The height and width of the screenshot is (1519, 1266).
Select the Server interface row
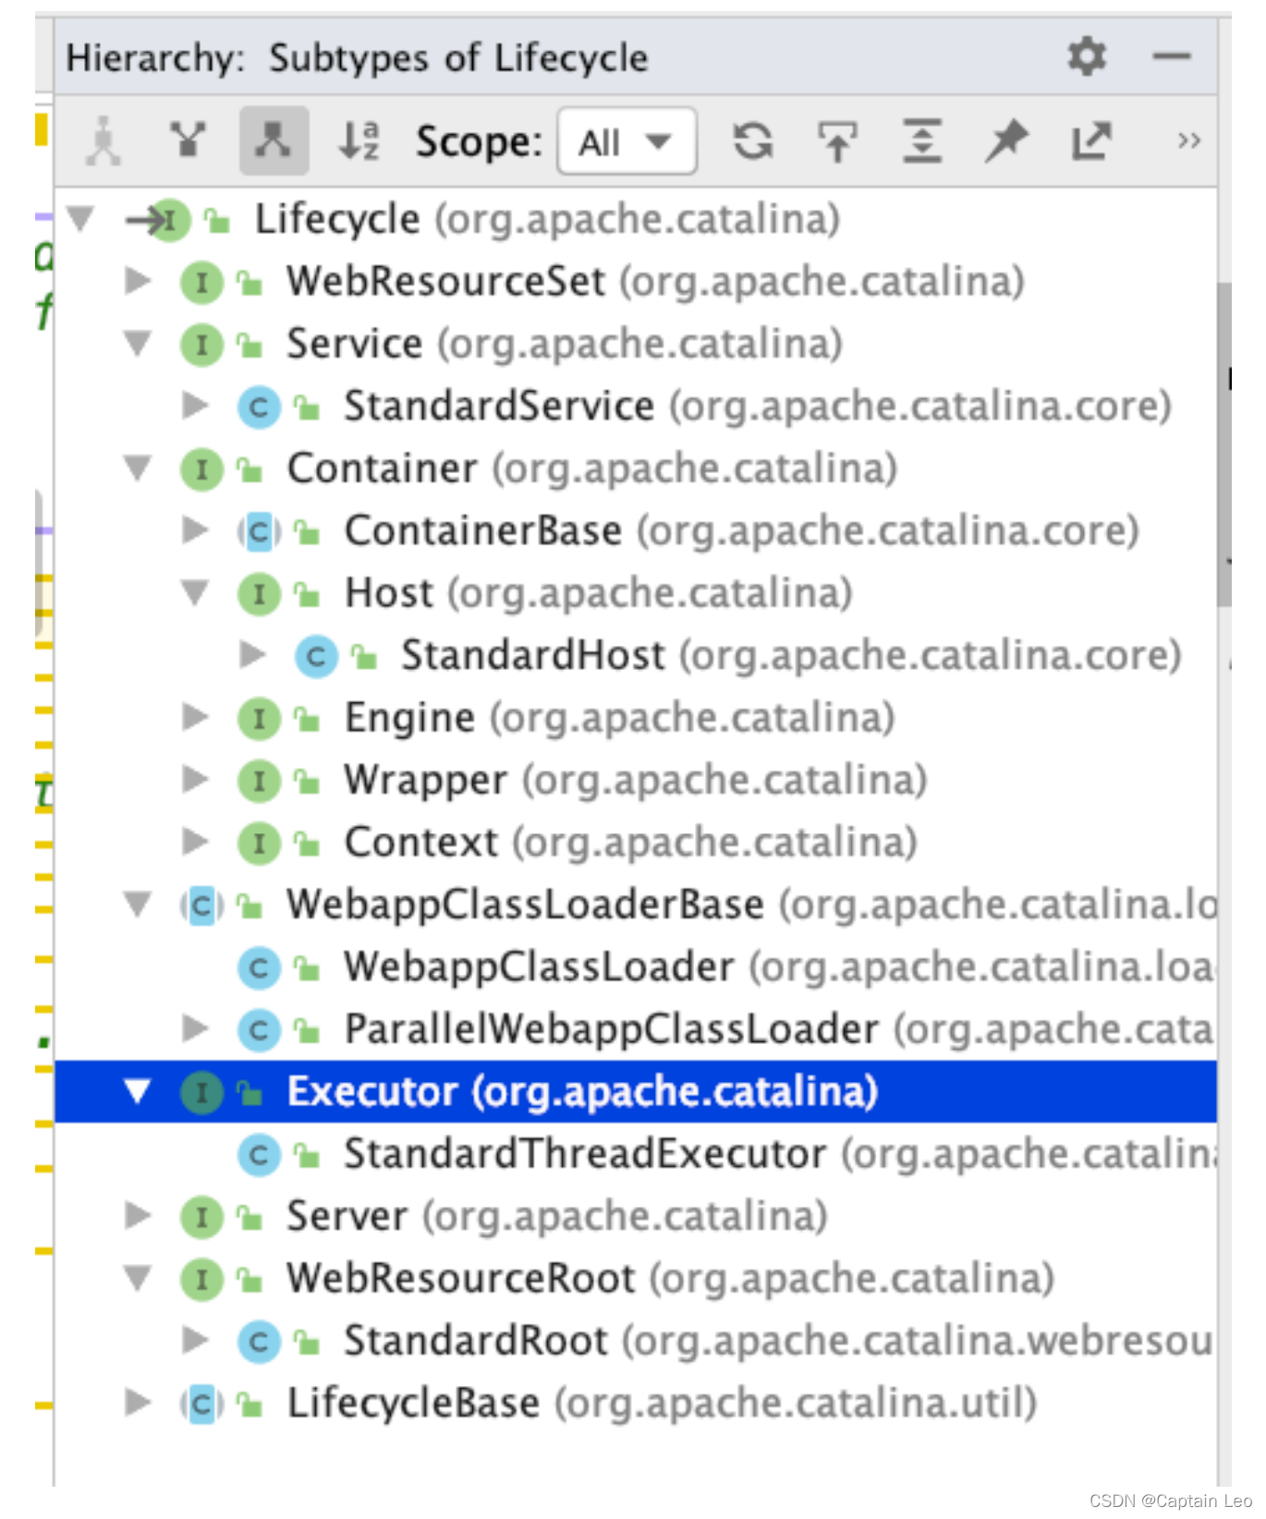636,1216
